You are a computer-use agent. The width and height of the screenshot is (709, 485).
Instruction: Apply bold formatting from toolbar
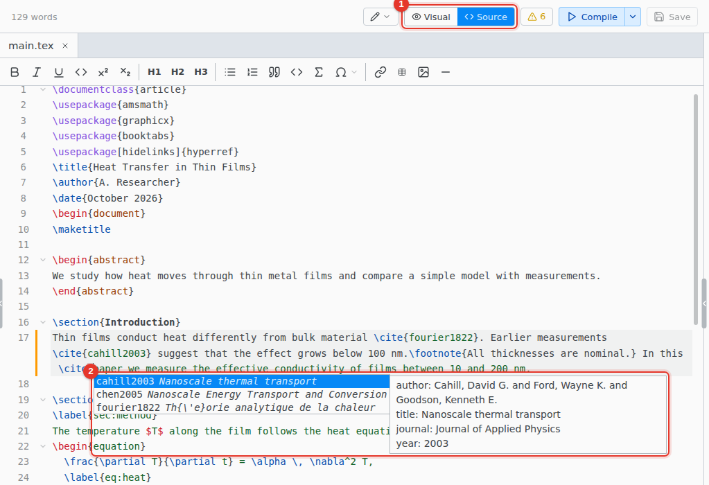(x=15, y=72)
